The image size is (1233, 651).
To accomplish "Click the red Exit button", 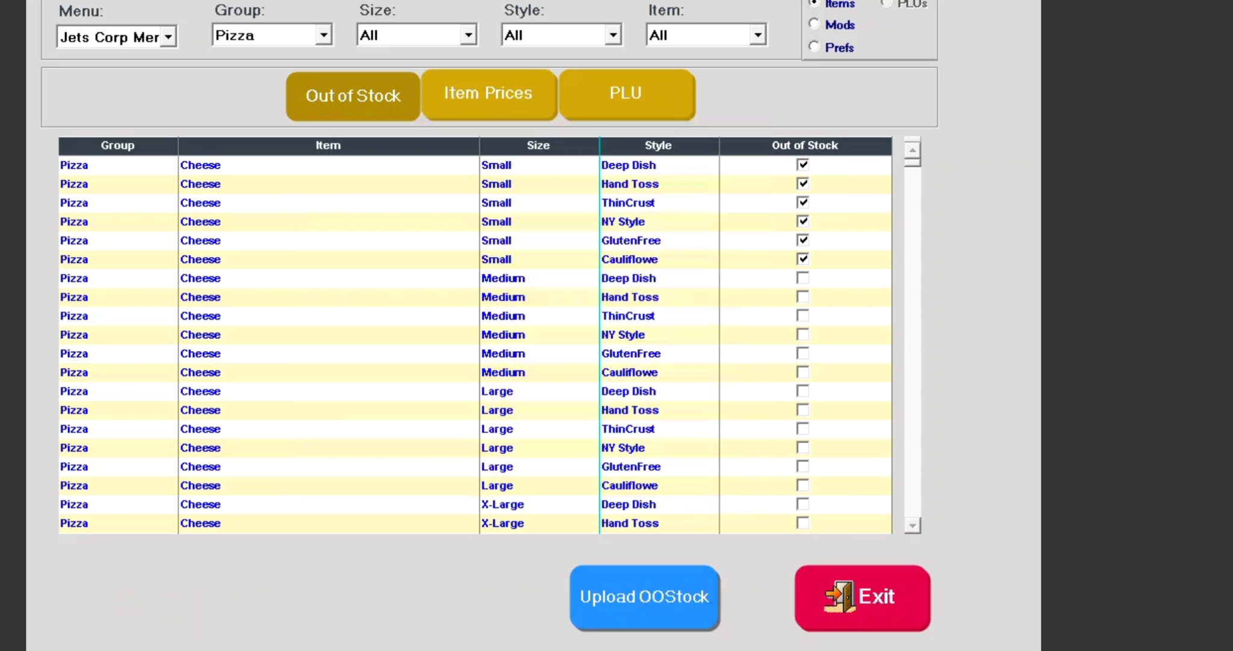I will [x=862, y=597].
